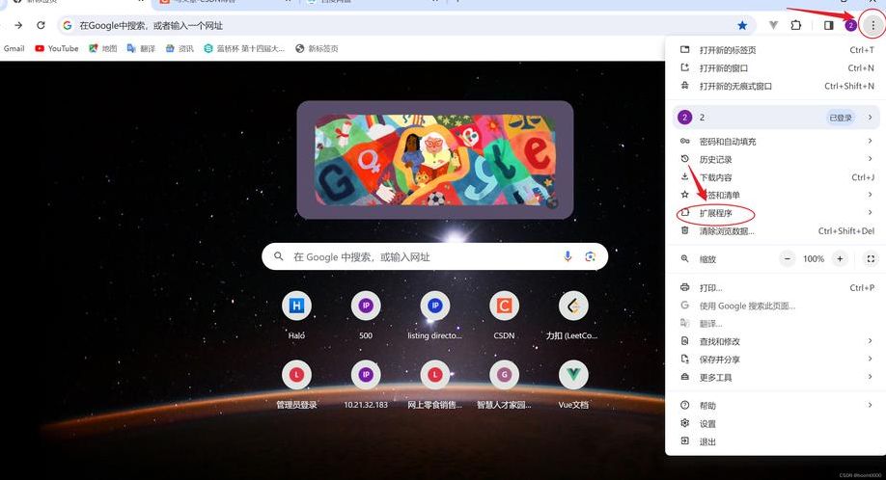This screenshot has height=480, width=886.
Task: Start voice search with microphone icon
Action: (568, 256)
